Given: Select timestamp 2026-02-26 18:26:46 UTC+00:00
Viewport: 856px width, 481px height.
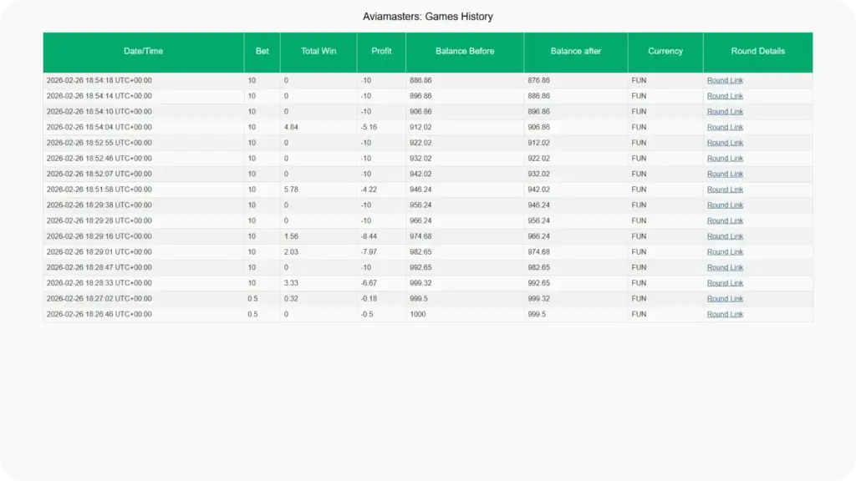Looking at the screenshot, I should (x=99, y=314).
